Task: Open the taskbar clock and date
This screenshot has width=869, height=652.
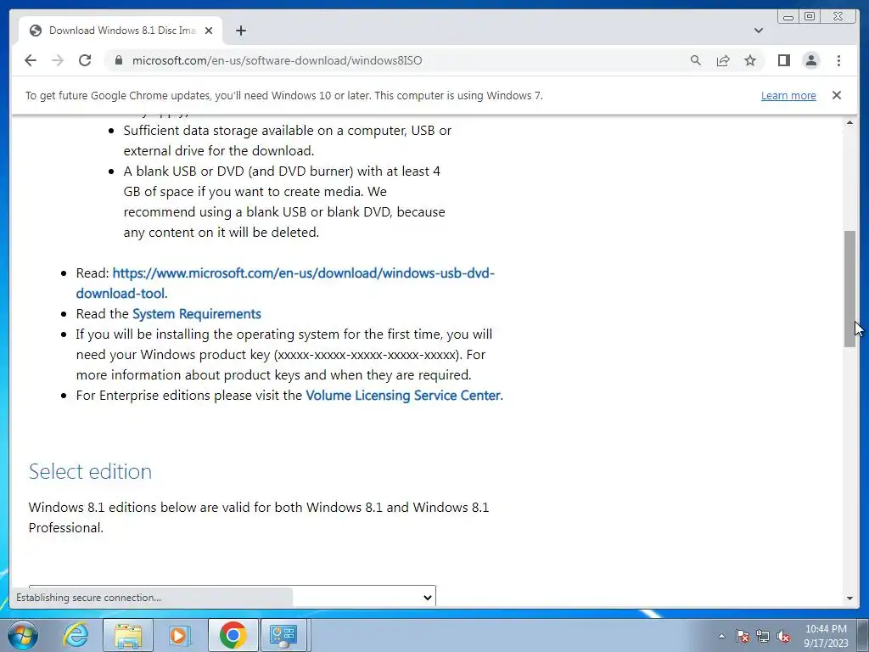Action: [x=826, y=636]
